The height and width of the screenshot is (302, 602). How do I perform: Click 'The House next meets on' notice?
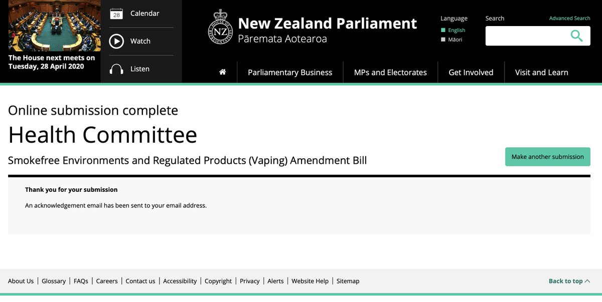[52, 62]
